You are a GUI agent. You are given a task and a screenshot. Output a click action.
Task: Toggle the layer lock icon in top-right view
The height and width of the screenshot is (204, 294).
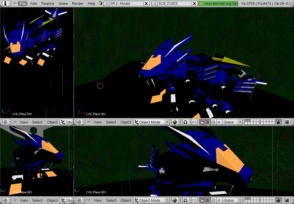click(x=278, y=122)
